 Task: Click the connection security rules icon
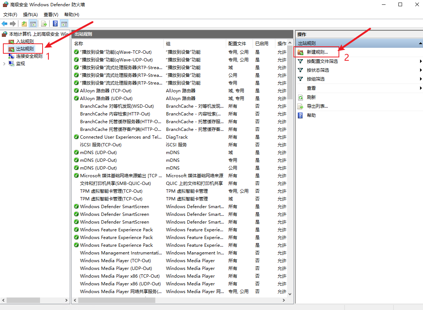[11, 56]
